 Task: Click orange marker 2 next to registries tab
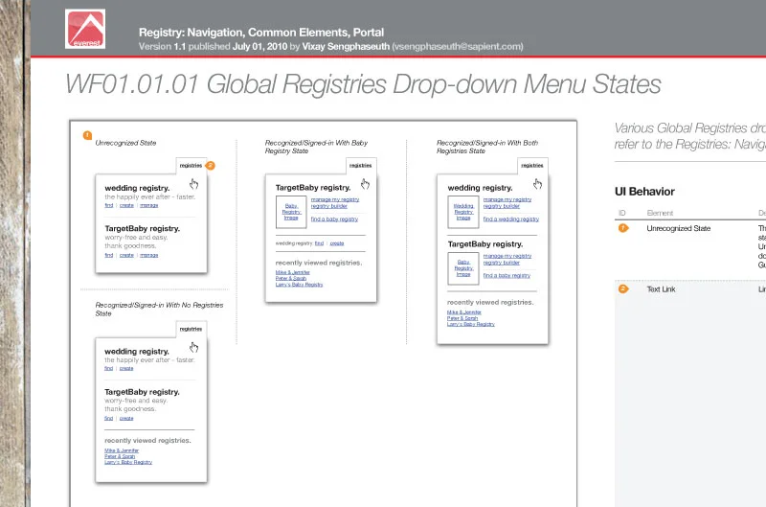coord(210,165)
